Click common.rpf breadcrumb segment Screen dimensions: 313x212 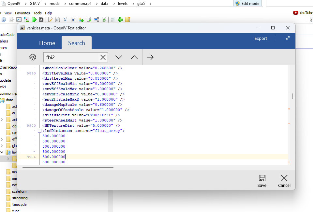[x=80, y=4]
